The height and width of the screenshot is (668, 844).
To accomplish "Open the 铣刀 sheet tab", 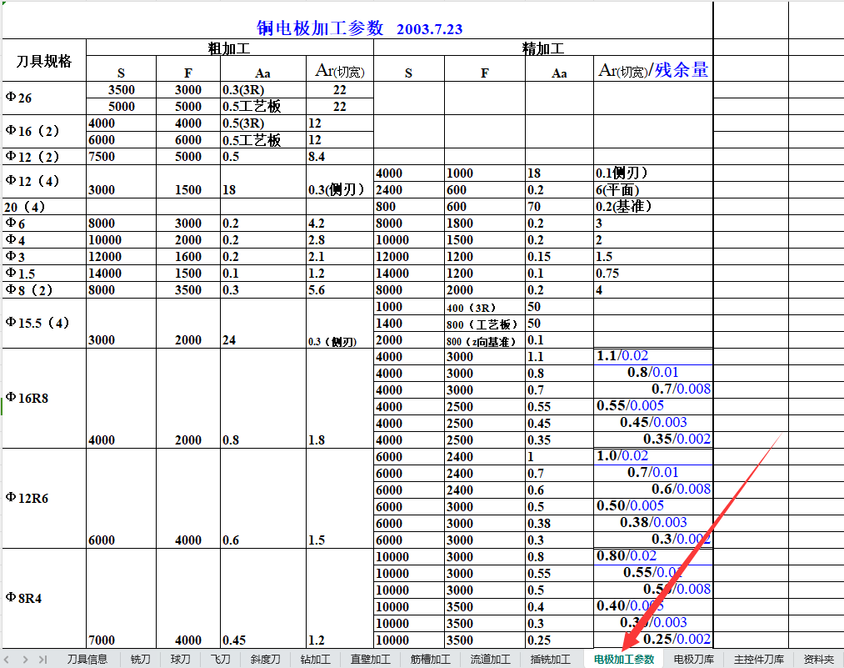I will pos(141,659).
